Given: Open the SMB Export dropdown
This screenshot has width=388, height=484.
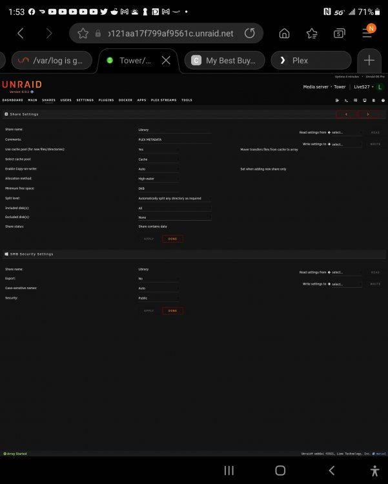Looking at the screenshot, I should 158,278.
